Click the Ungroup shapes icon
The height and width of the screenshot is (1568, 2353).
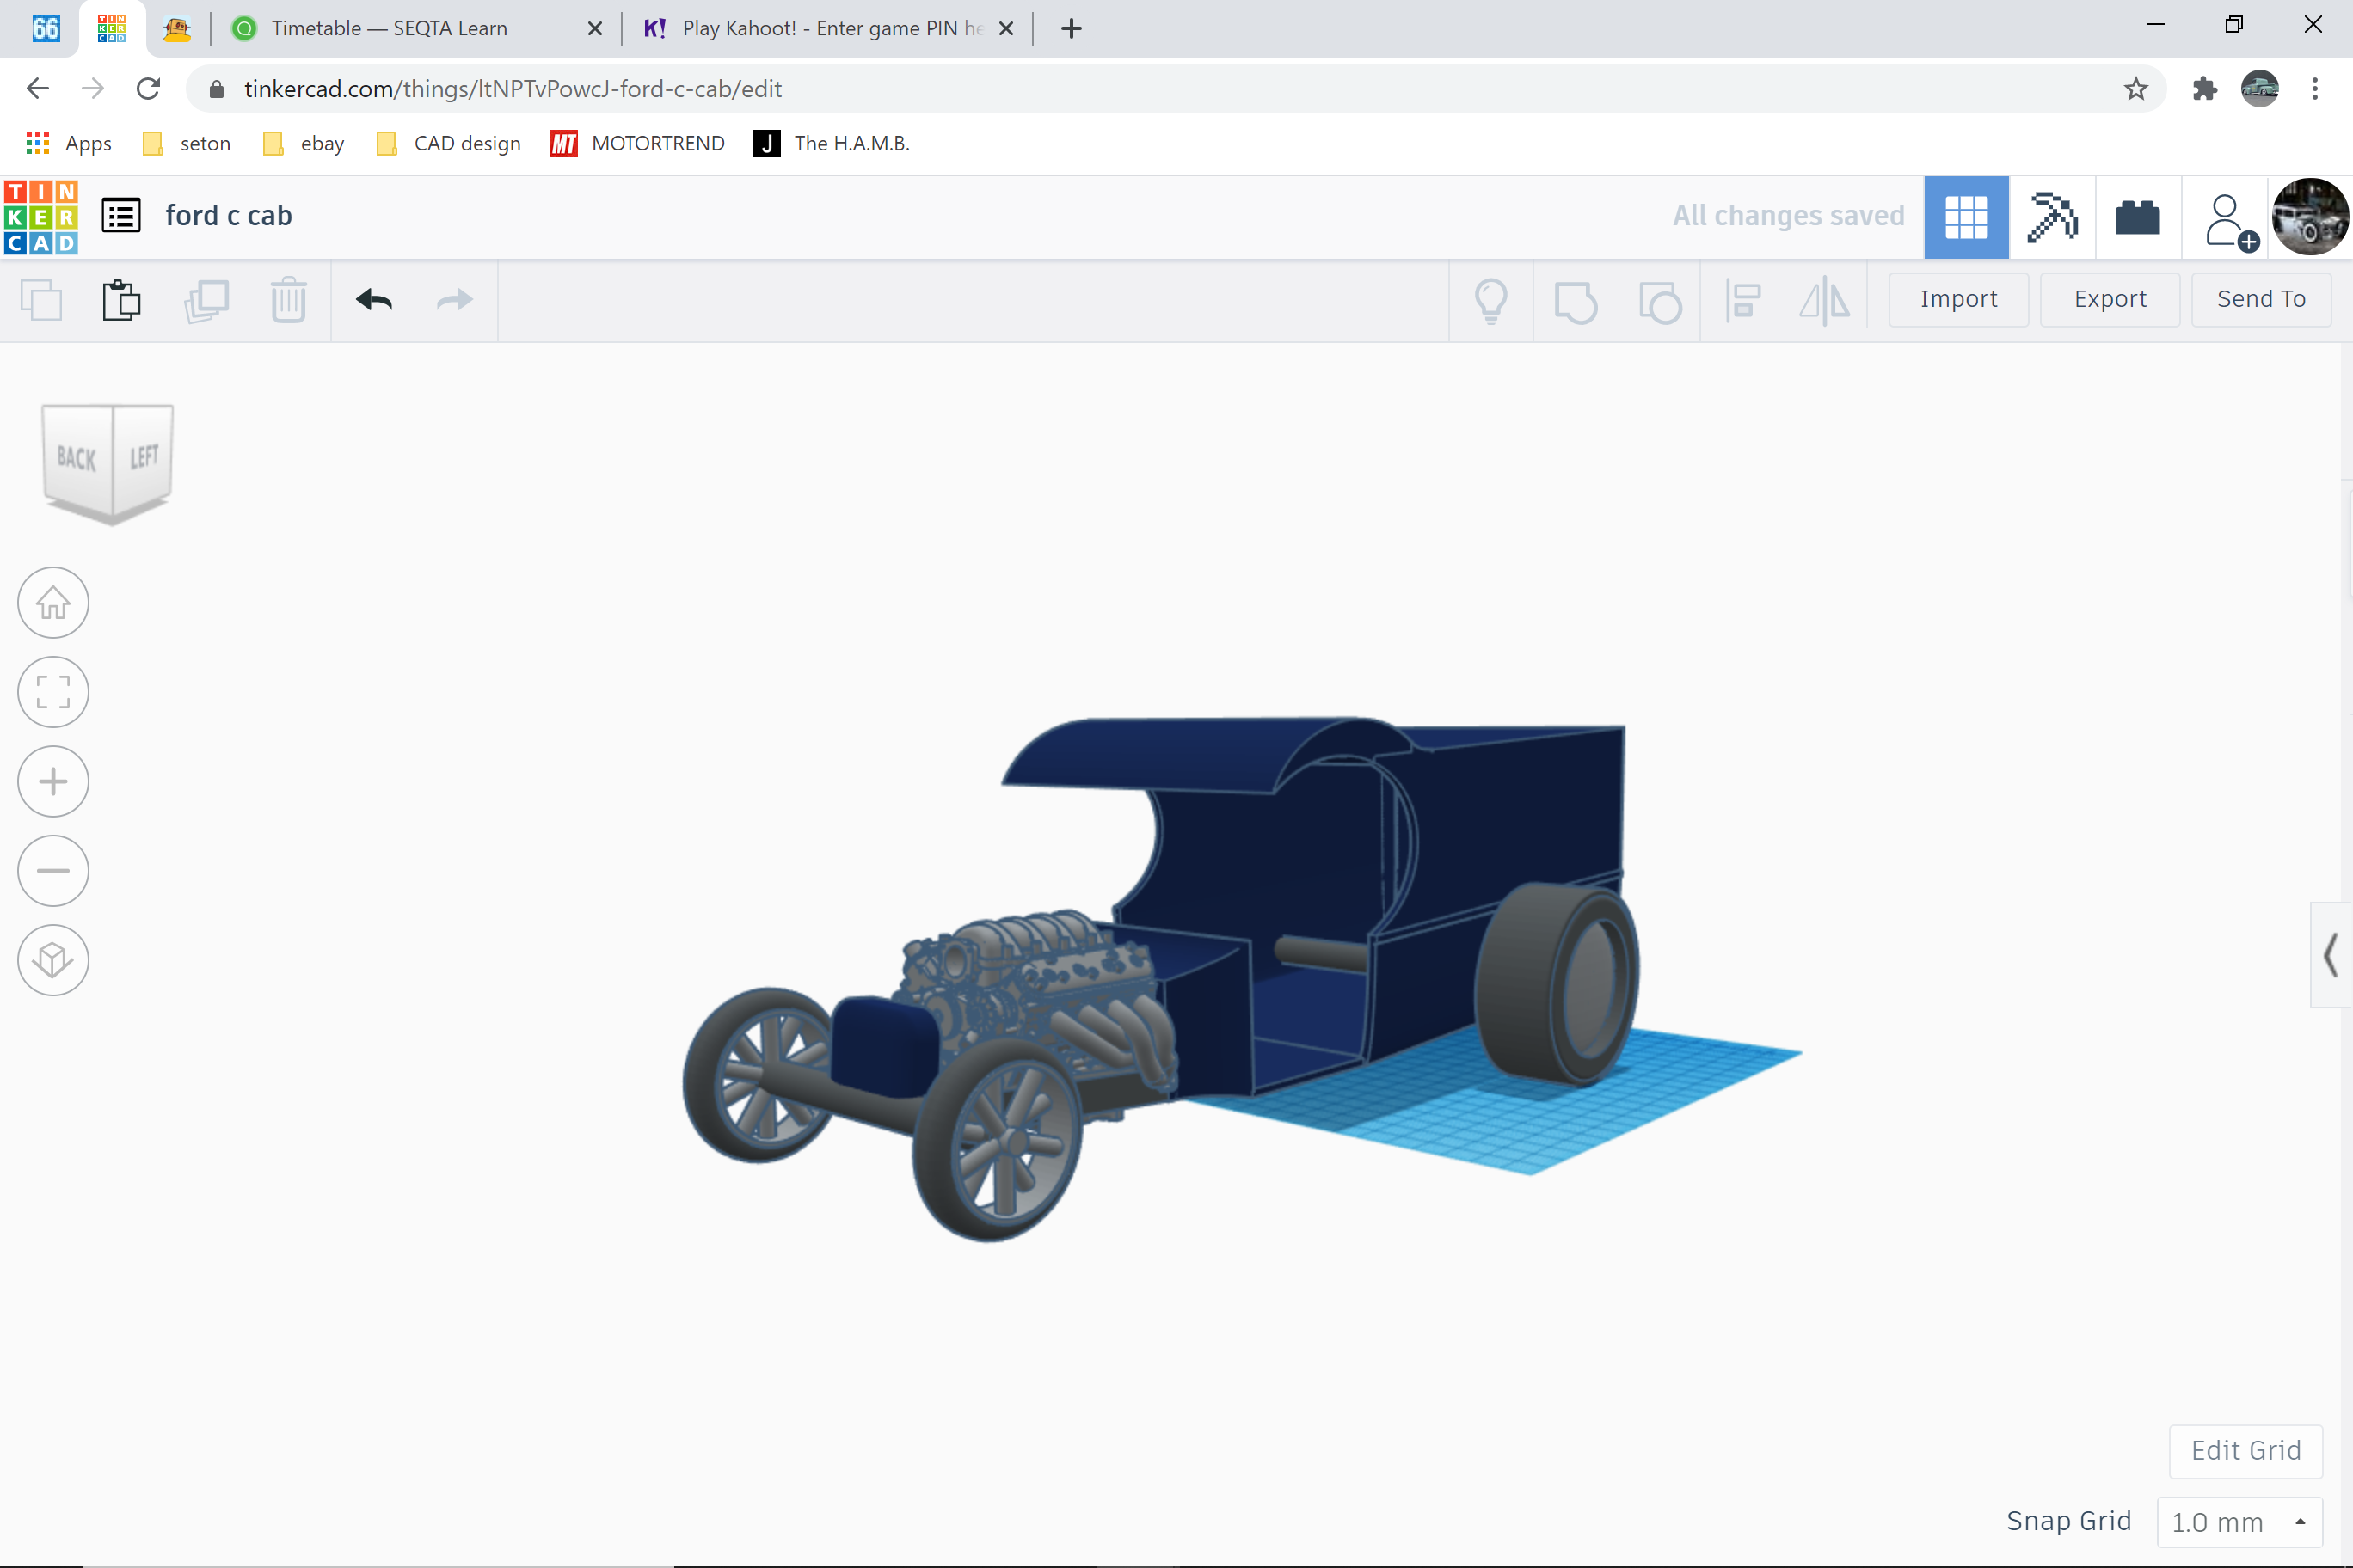[1660, 302]
